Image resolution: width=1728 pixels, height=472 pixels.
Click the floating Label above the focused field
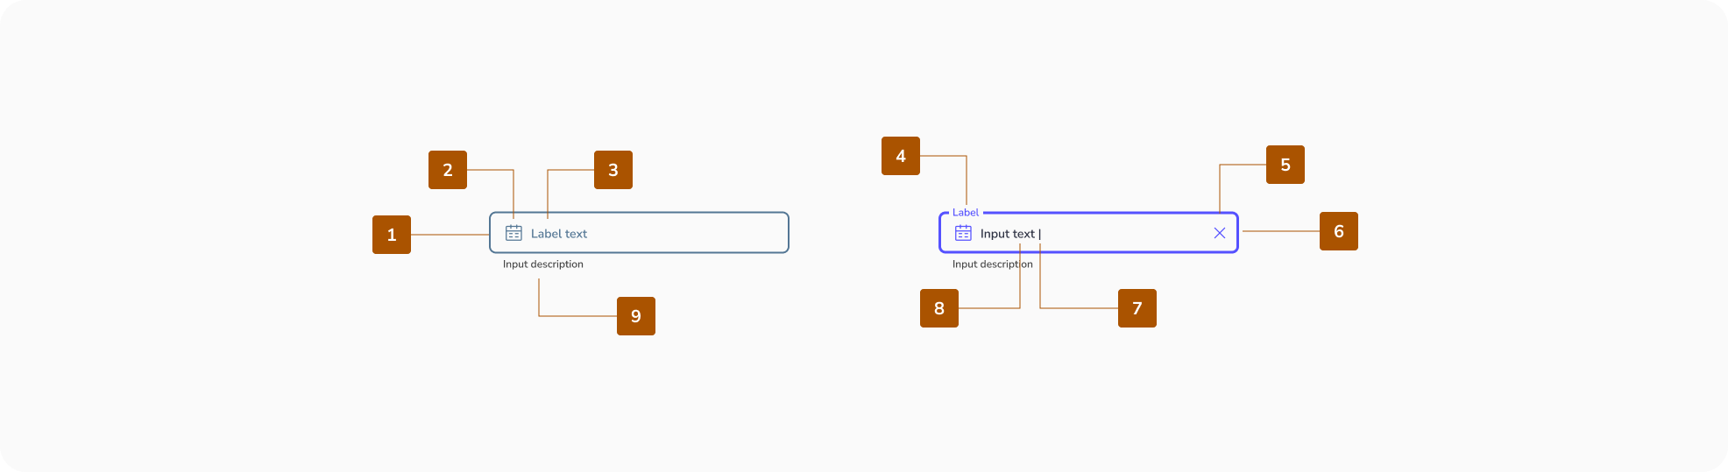point(965,213)
